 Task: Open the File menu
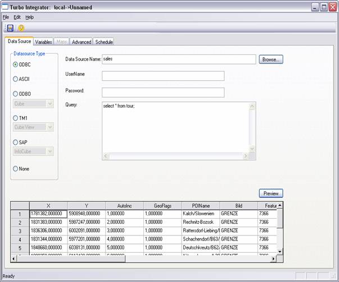[x=6, y=17]
